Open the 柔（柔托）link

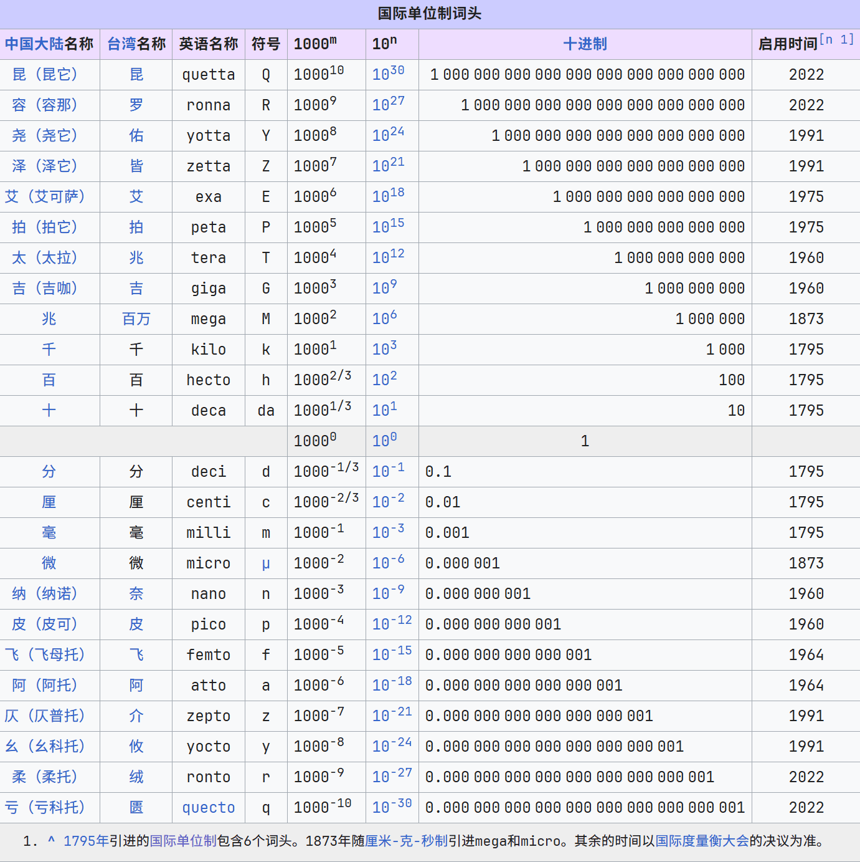(45, 777)
